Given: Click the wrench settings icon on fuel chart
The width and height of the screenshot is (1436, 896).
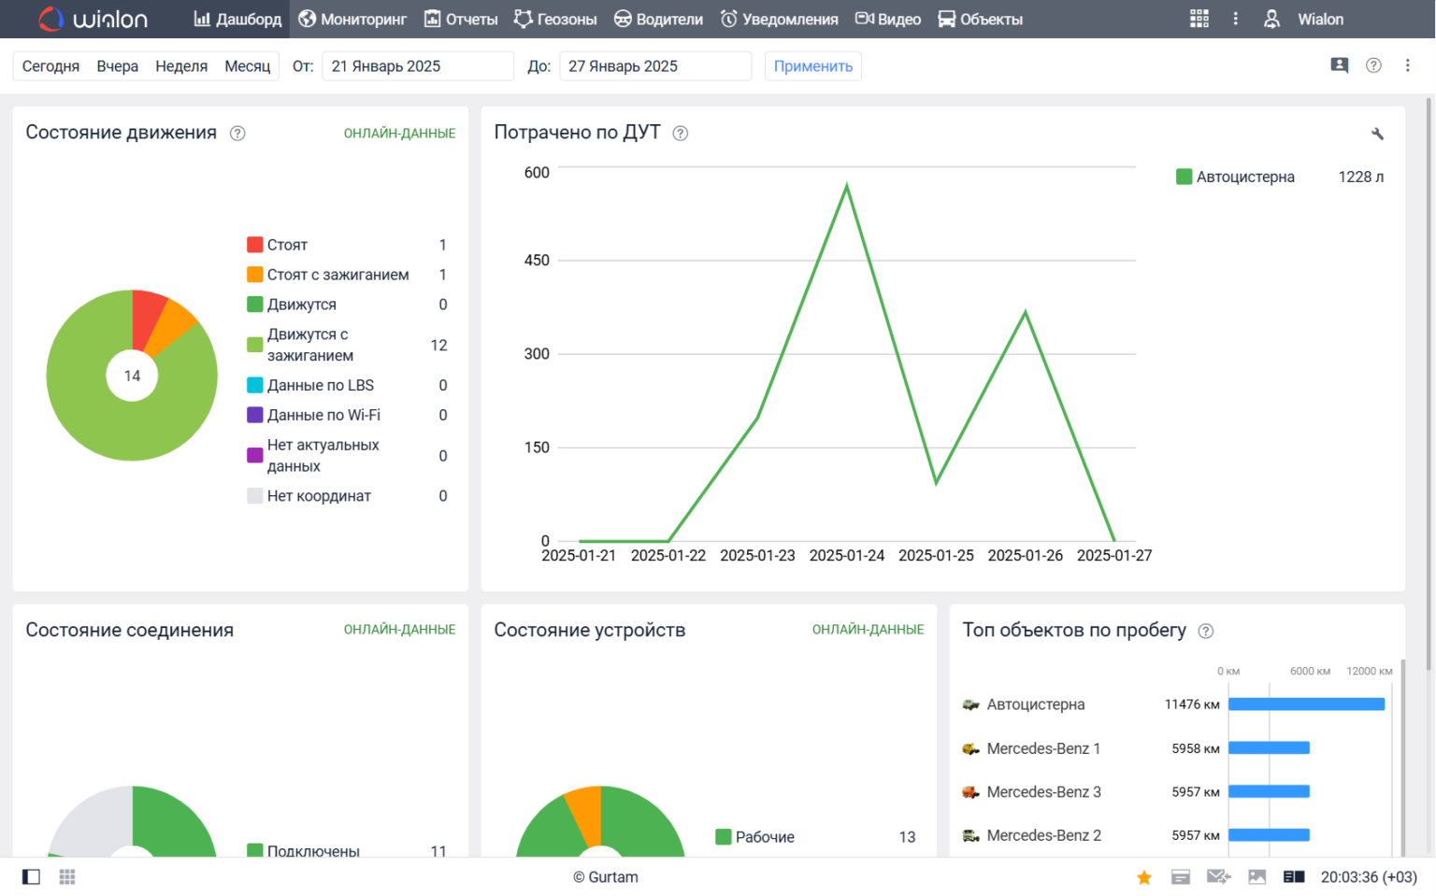Looking at the screenshot, I should tap(1377, 134).
